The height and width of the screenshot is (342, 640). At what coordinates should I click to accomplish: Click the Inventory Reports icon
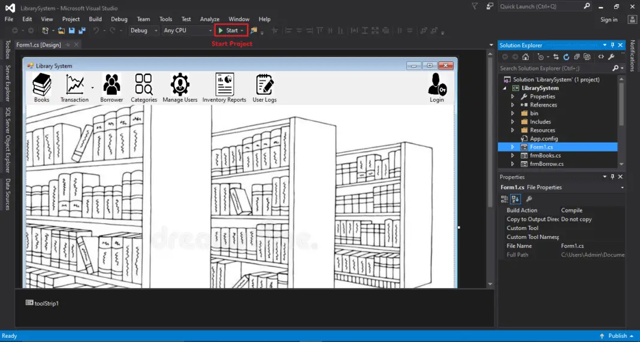tap(225, 84)
